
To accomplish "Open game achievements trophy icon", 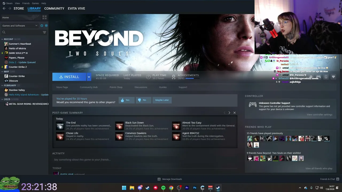I will [174, 77].
